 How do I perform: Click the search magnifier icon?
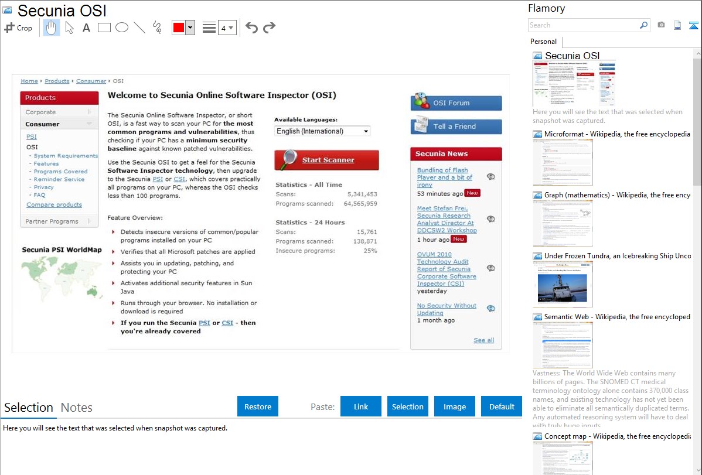click(x=643, y=25)
